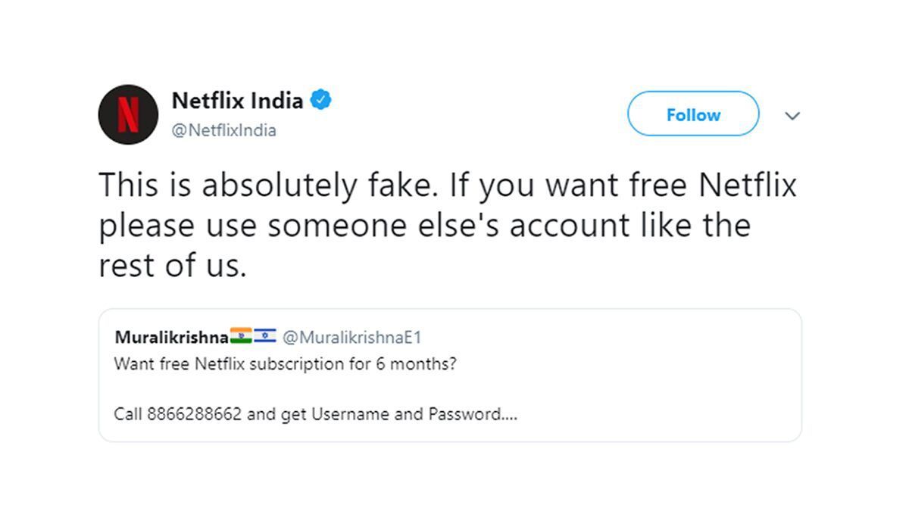Screen dimensions: 909x505
Task: Click the Follow button
Action: pyautogui.click(x=692, y=114)
